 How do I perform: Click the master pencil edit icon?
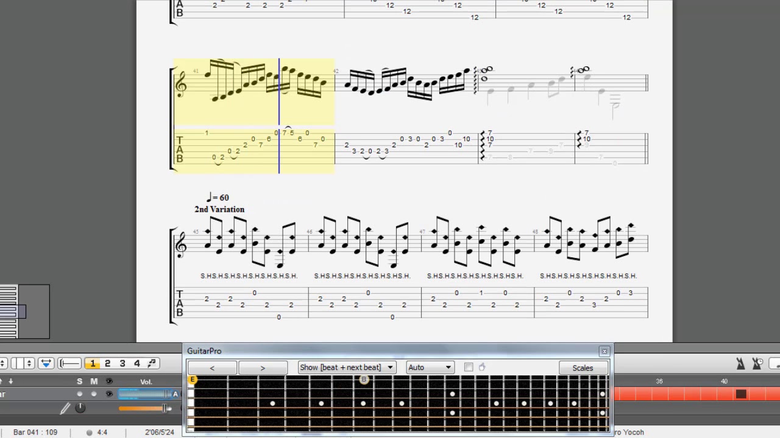click(65, 408)
